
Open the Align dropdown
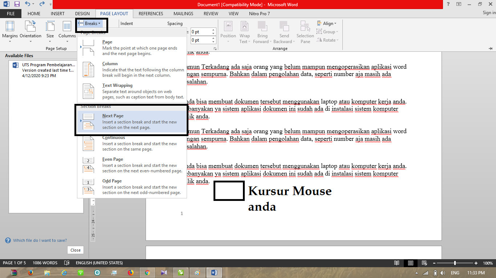[327, 23]
